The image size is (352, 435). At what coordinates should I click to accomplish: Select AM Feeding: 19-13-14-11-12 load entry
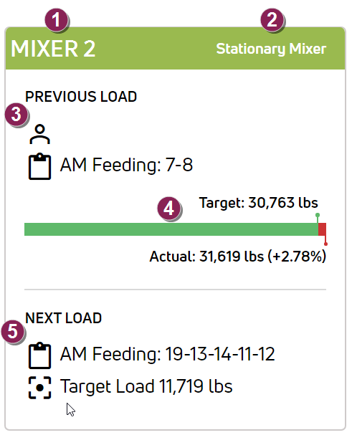pyautogui.click(x=167, y=354)
